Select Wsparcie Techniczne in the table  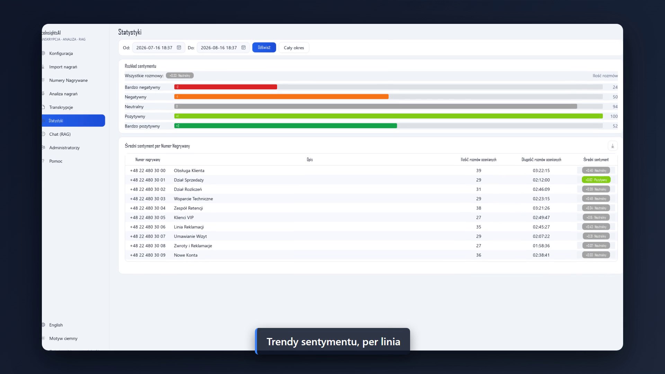(x=193, y=199)
